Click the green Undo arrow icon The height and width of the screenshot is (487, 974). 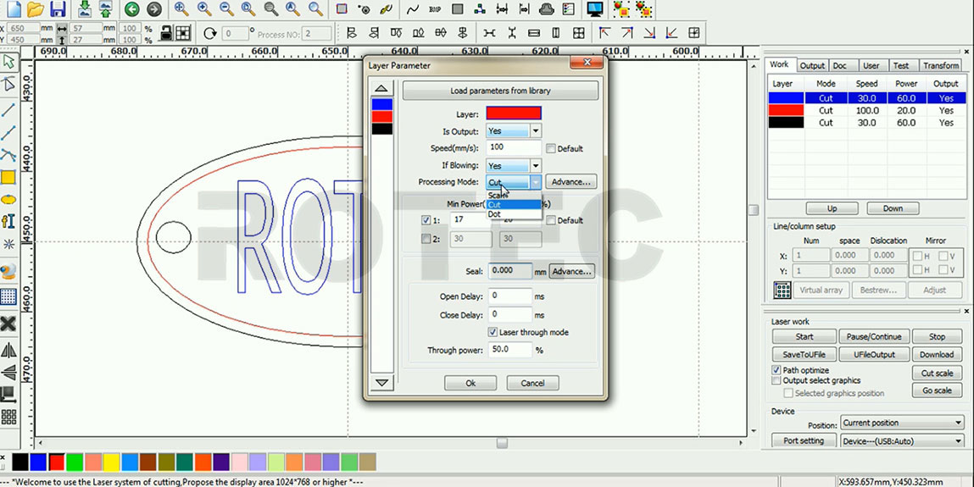[x=131, y=9]
